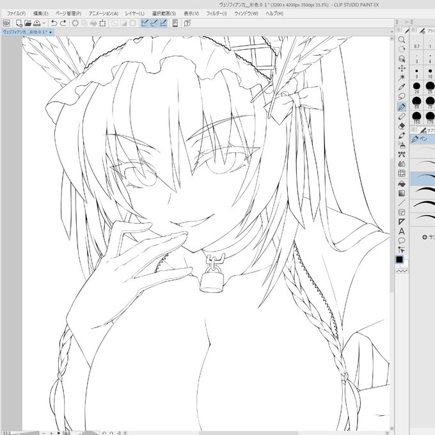Create a new document from toolbar

tap(19, 23)
